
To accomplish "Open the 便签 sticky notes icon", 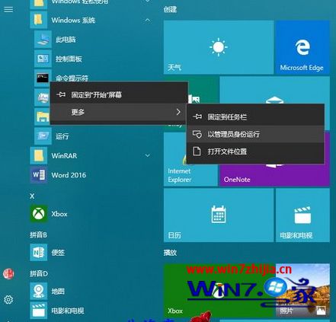I will pos(39,252).
